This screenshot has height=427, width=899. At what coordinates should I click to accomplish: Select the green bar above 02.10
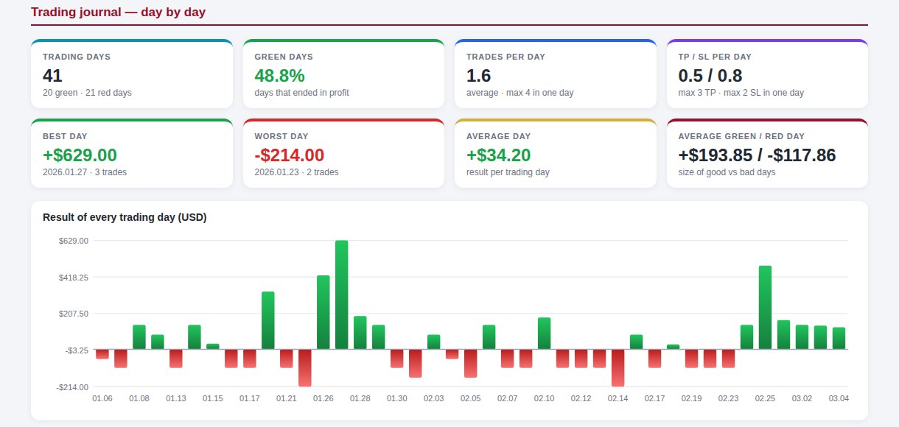[545, 334]
